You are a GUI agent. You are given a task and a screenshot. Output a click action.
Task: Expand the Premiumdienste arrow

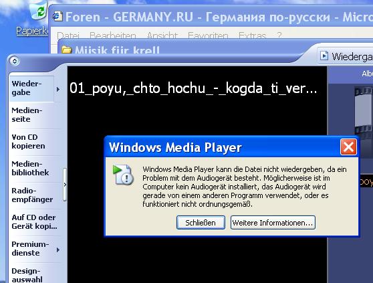[58, 250]
